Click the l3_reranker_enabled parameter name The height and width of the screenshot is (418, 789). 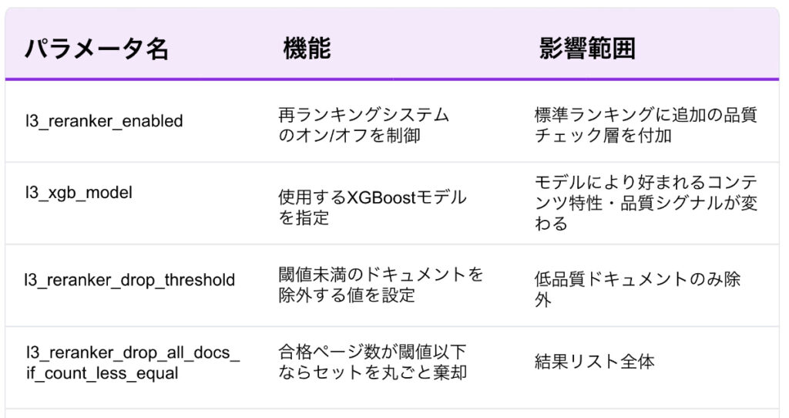(103, 121)
